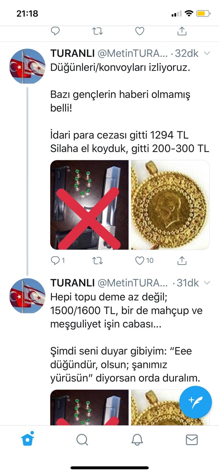Share the partially visible top tweet
Viewport: 219px width, 474px height.
[x=182, y=31]
